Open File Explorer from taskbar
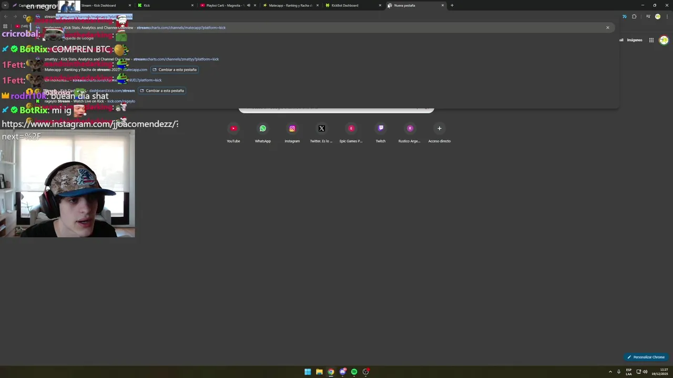The width and height of the screenshot is (673, 378). [319, 372]
